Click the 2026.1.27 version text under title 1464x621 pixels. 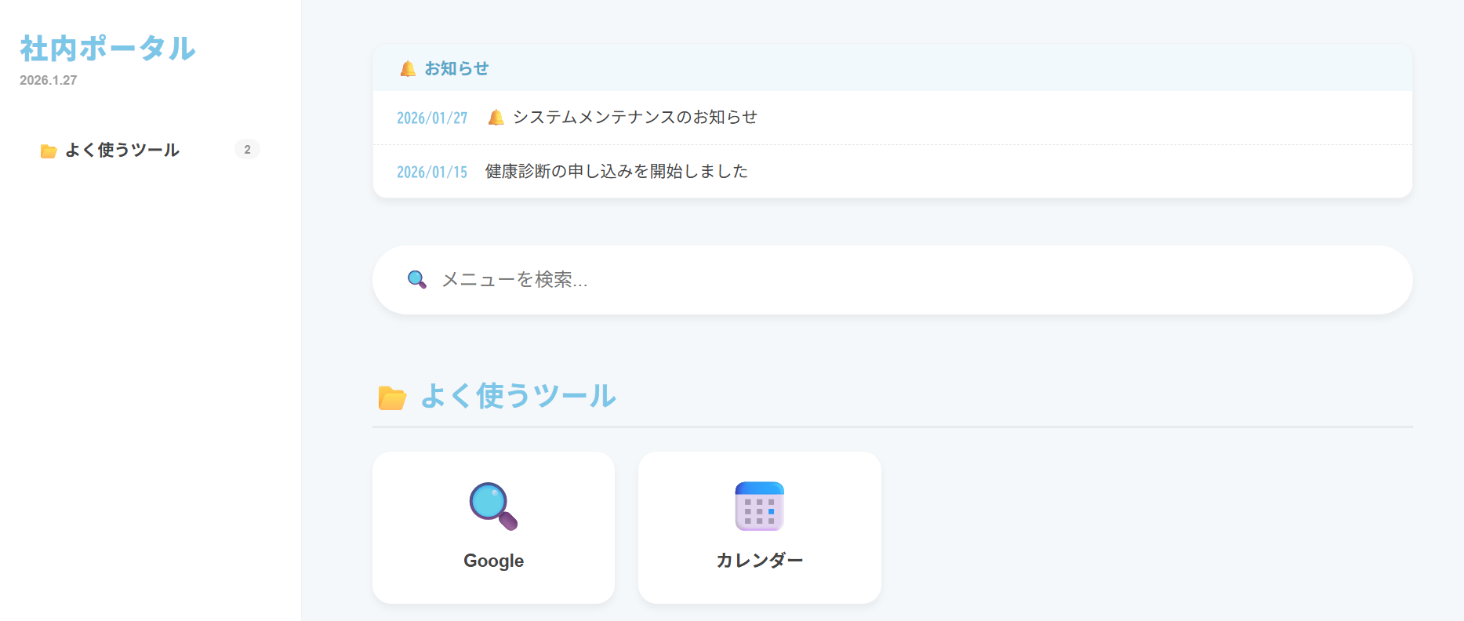pos(49,80)
